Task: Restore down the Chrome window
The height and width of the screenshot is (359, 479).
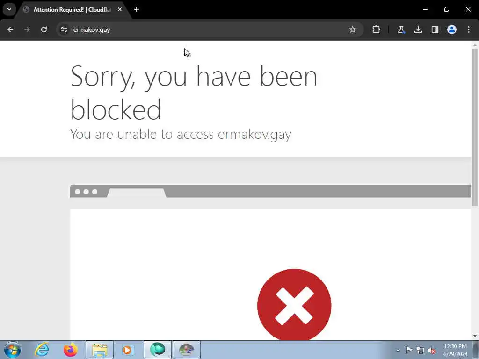Action: [x=447, y=9]
